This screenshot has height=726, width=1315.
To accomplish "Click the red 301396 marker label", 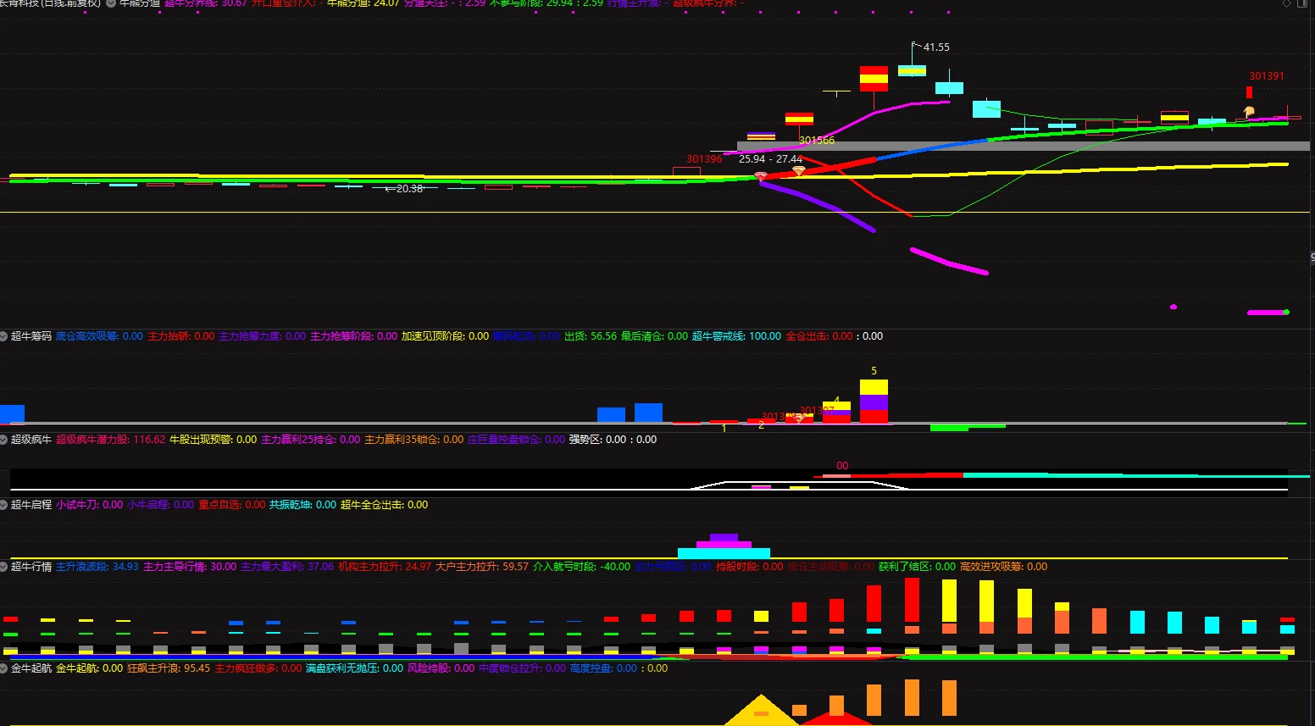I will [x=704, y=159].
